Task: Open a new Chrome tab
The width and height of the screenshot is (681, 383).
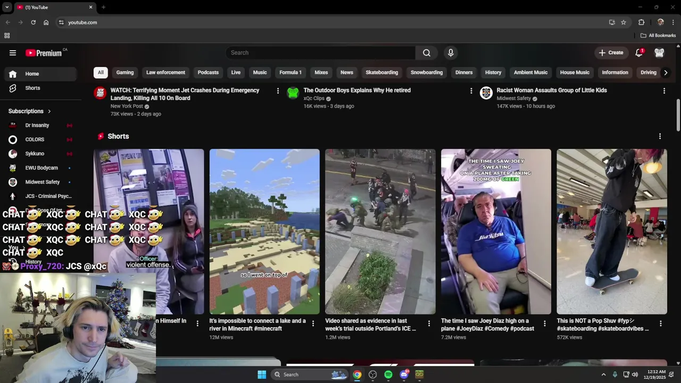Action: (x=103, y=7)
